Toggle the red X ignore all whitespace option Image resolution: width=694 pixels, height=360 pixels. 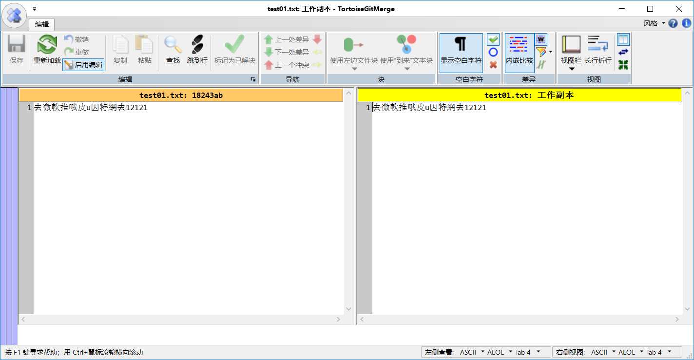[x=493, y=65]
